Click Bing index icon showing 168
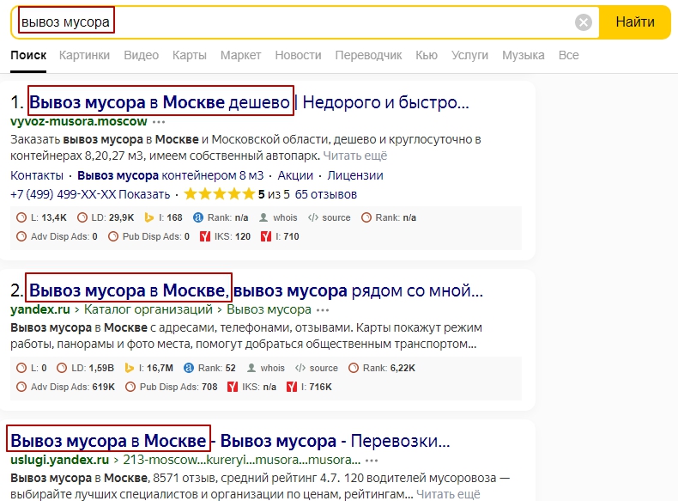Viewport: 678px width, 501px height. (x=148, y=217)
